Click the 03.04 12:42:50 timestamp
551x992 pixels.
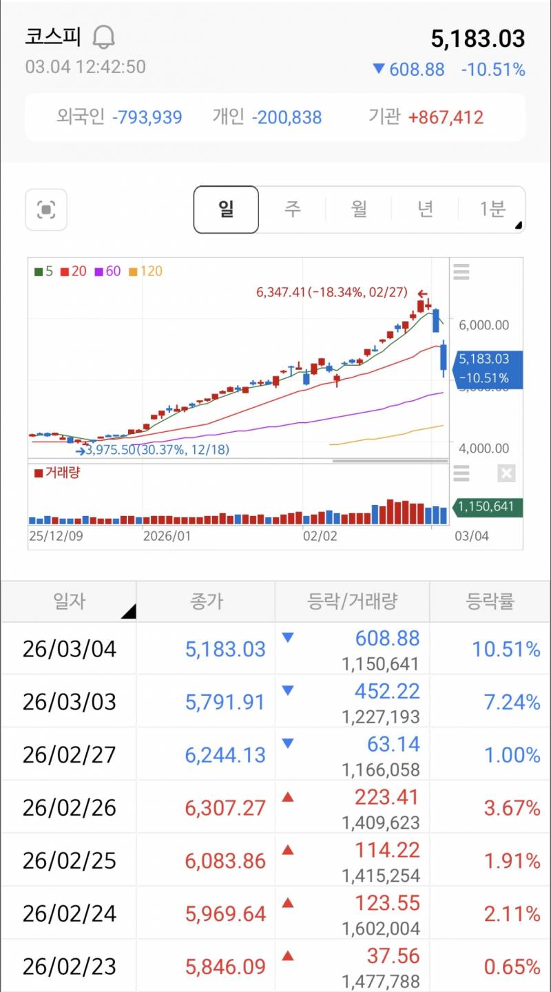coord(85,67)
